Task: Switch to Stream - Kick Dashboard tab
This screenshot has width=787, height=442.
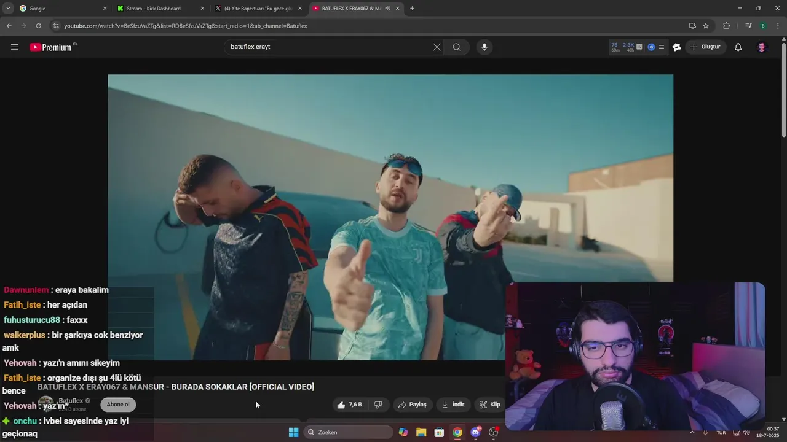Action: 160,9
